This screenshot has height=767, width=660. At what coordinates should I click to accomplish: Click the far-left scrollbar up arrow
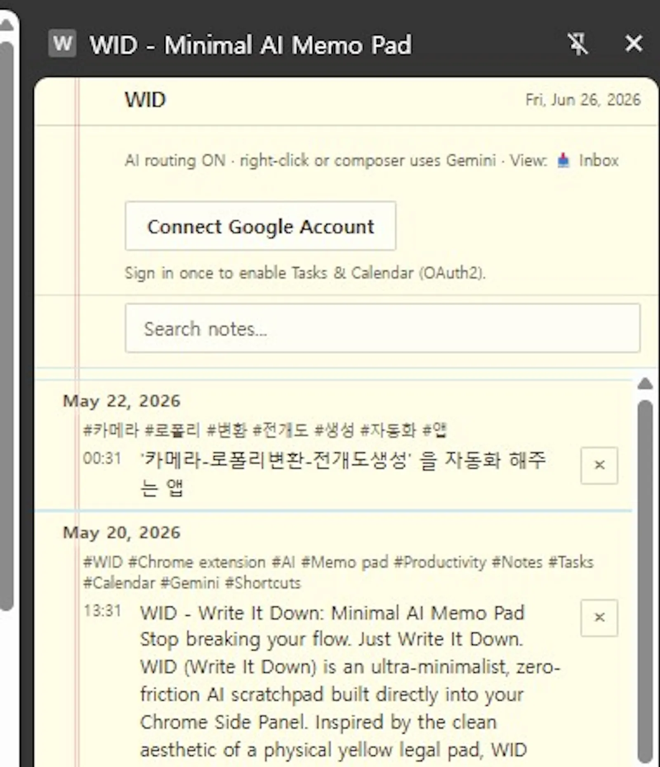pos(7,26)
